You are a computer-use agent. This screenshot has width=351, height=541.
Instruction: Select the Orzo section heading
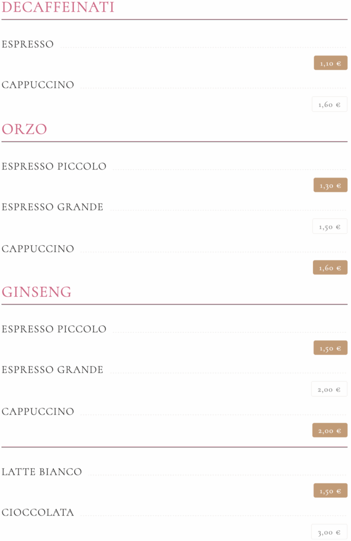click(x=24, y=129)
